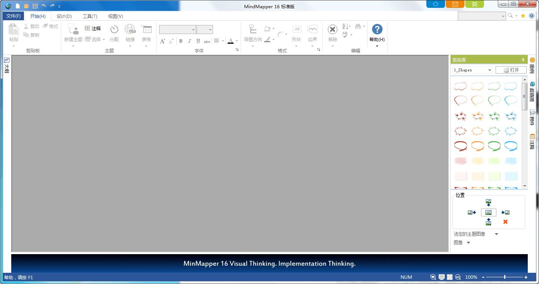Click the 帮助(H) help icon

(377, 29)
